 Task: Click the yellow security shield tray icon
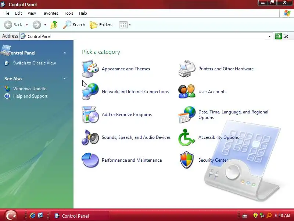pyautogui.click(x=255, y=215)
